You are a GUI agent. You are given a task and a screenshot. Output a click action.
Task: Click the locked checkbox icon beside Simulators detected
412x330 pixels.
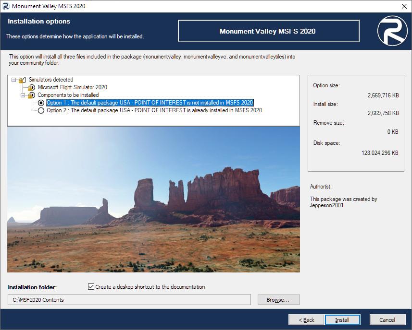coord(23,80)
